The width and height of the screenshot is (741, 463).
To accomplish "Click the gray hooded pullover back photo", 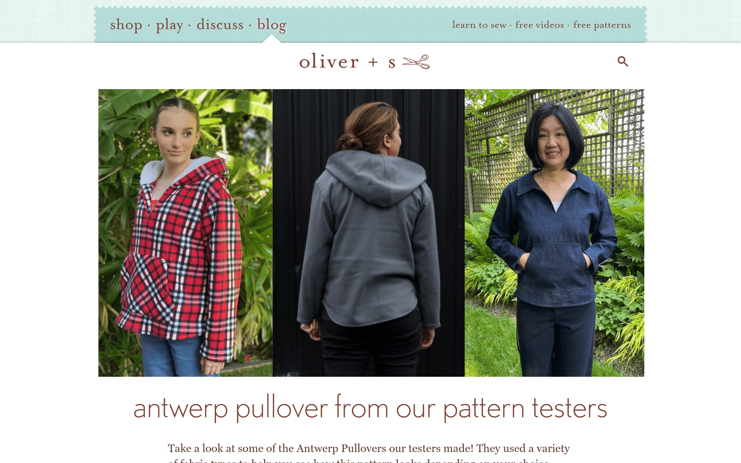I will click(368, 233).
